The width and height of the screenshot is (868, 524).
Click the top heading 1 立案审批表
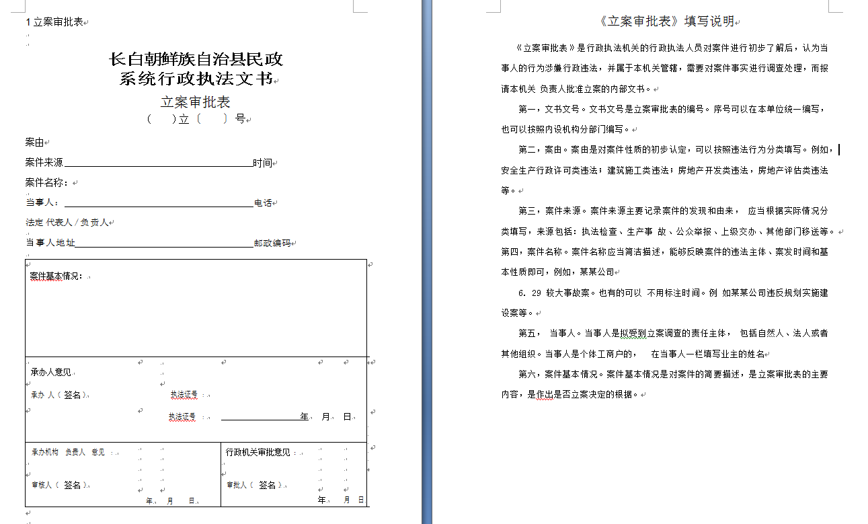point(54,22)
